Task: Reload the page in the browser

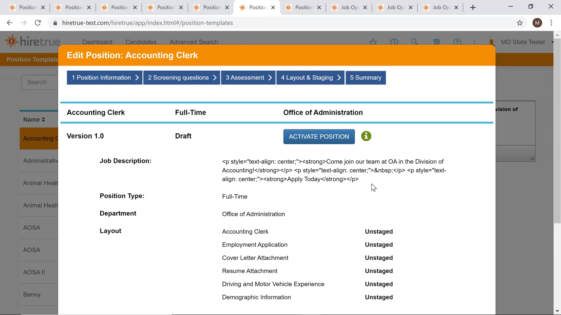Action: (38, 23)
